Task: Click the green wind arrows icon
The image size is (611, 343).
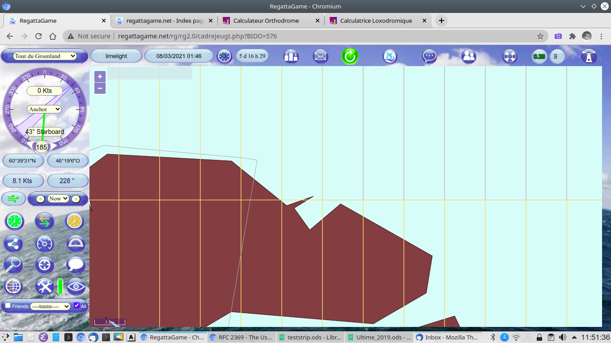Action: (13, 199)
